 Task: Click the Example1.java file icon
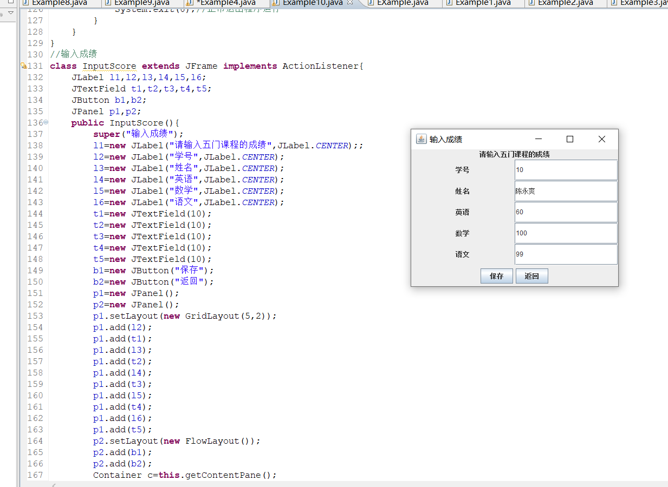click(449, 3)
